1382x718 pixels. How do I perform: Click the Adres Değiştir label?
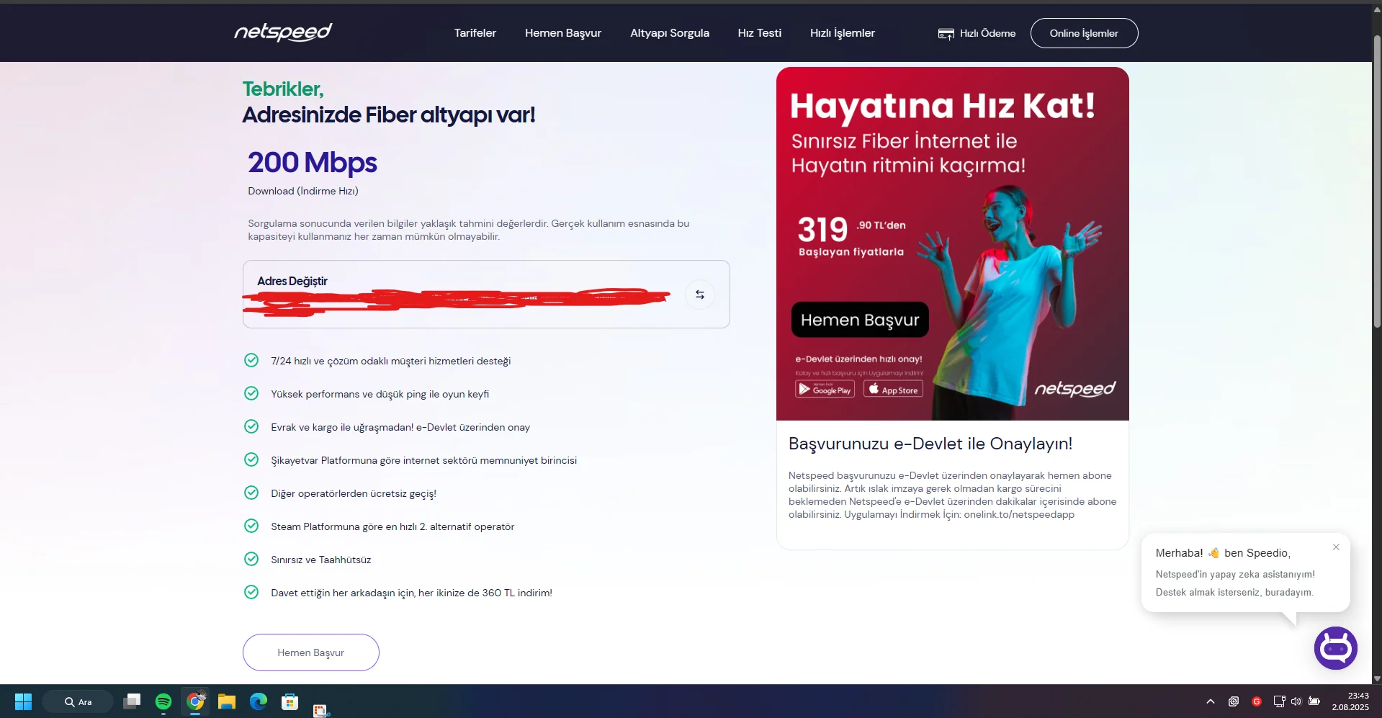pos(292,281)
